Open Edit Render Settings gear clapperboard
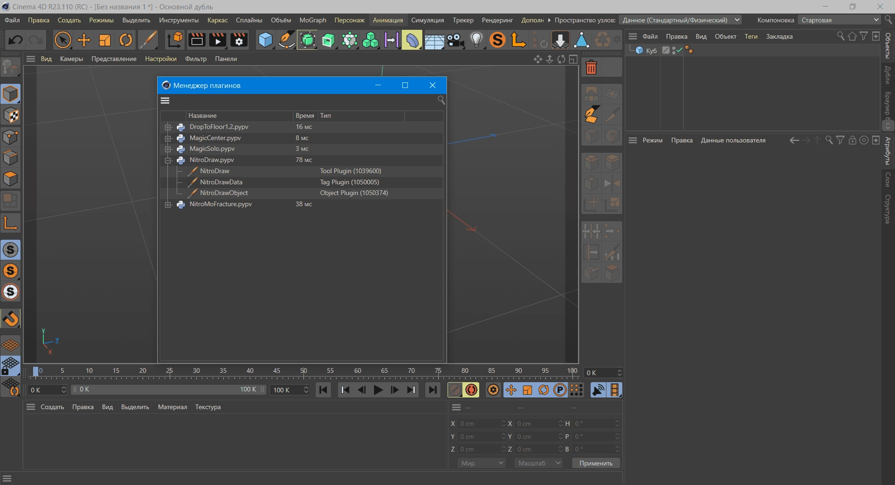The width and height of the screenshot is (895, 485). pyautogui.click(x=239, y=40)
